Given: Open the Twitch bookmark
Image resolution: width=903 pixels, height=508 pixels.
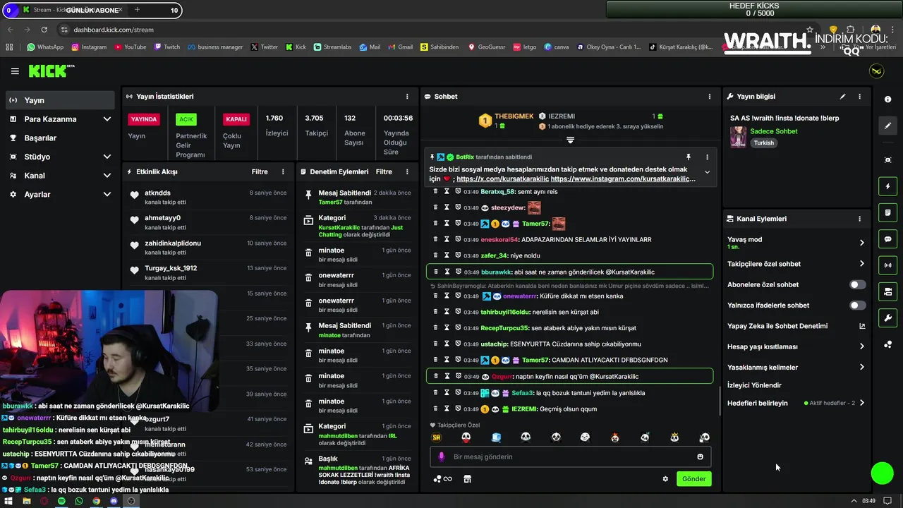Looking at the screenshot, I should 166,47.
